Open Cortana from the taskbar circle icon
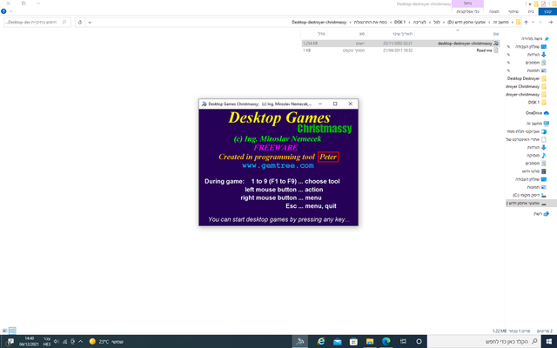The image size is (557, 348). 419,341
